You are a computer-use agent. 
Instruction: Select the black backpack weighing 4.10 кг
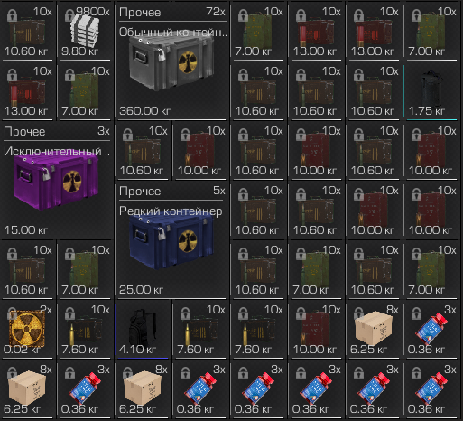pos(143,328)
